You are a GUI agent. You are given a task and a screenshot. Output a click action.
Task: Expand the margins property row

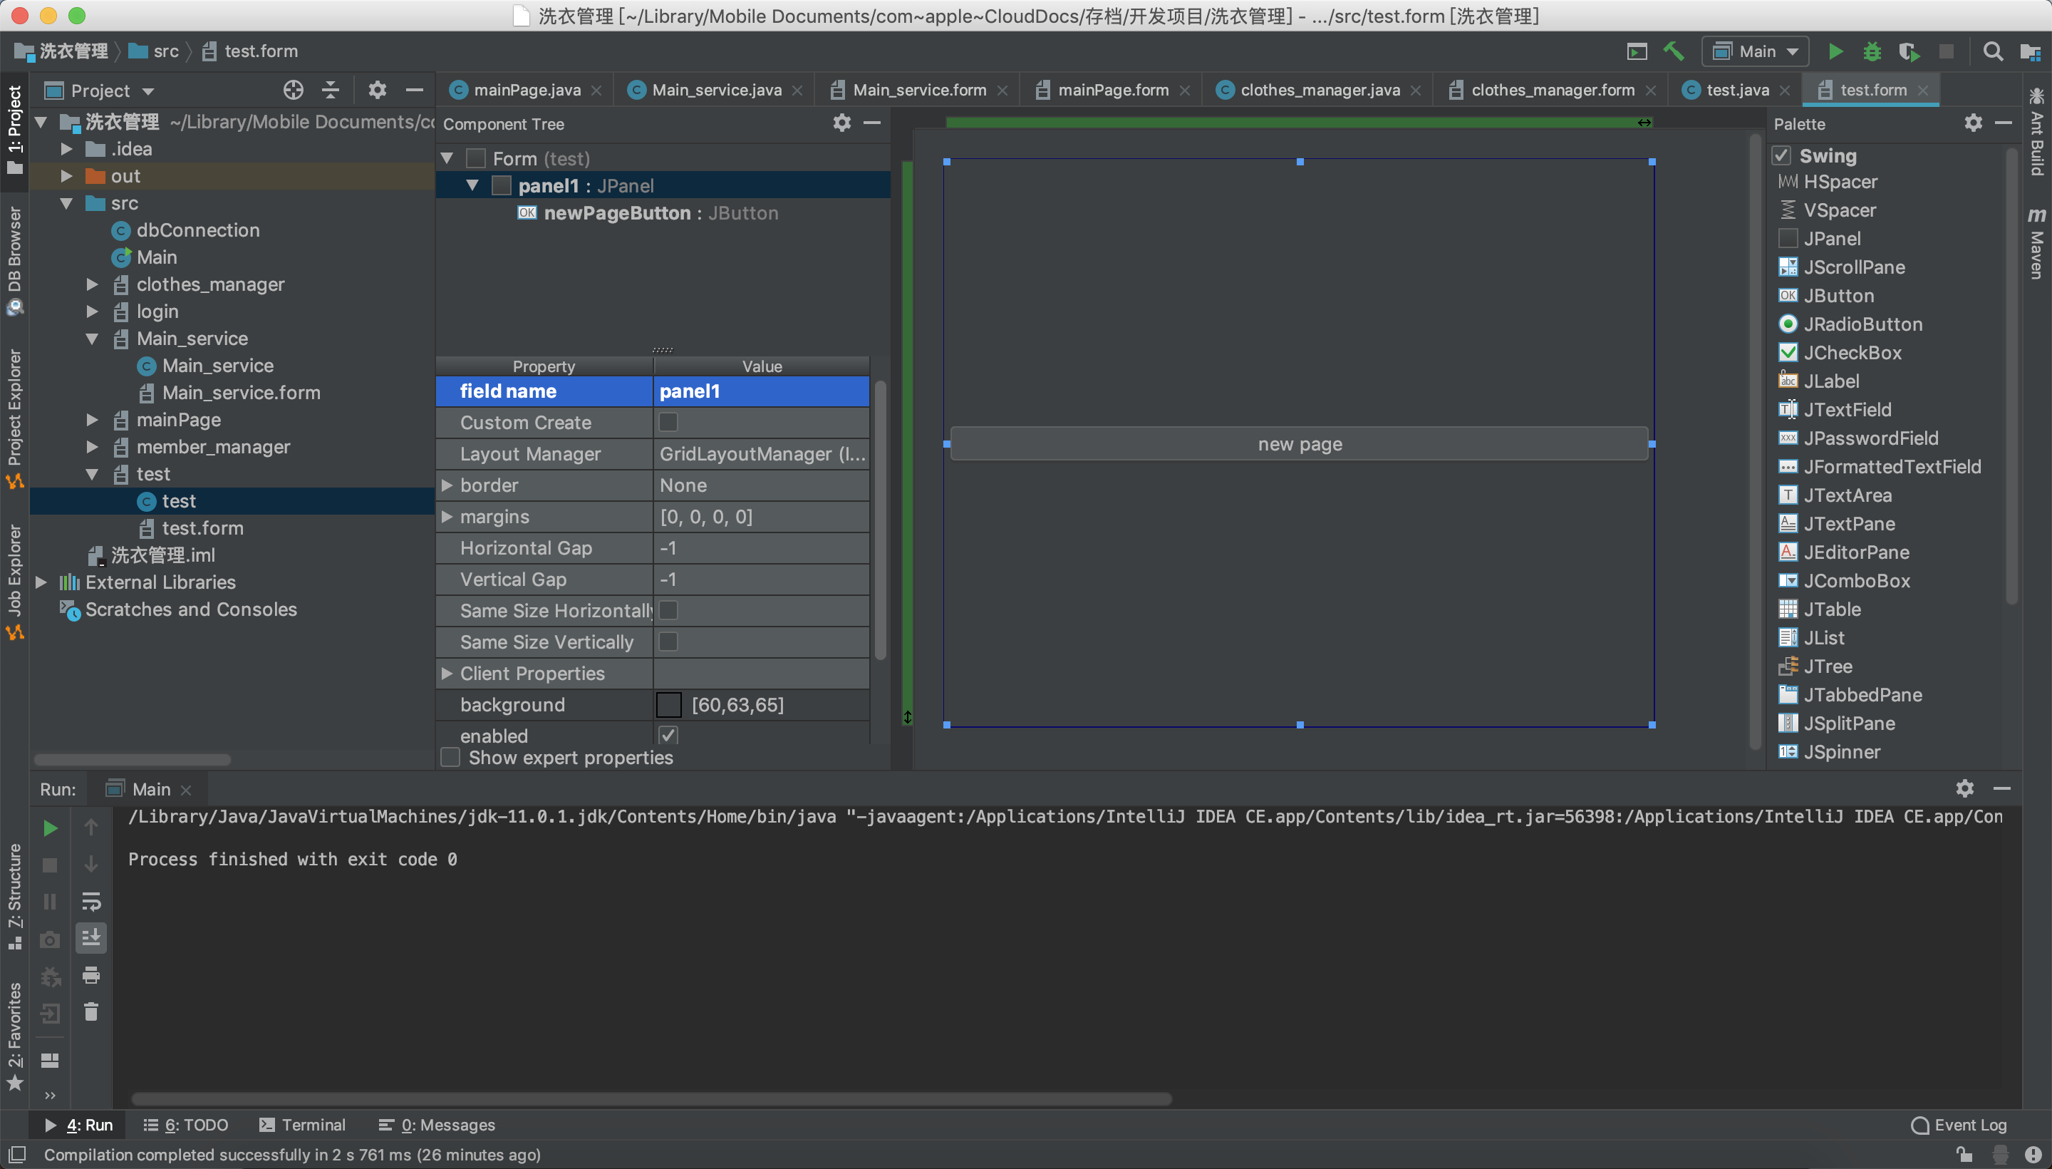pos(447,516)
